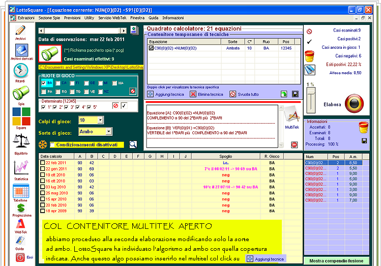
Task: Click the red stop icon below MultiTek
Action: (x=294, y=145)
